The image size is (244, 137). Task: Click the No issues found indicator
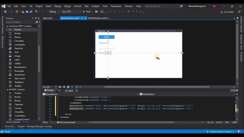[66, 123]
